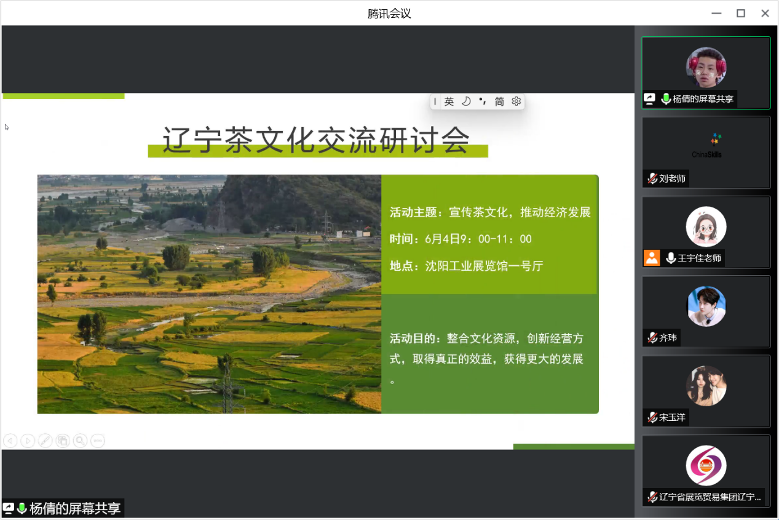779x520 pixels.
Task: Open the slideshow more options ellipsis
Action: tap(98, 441)
